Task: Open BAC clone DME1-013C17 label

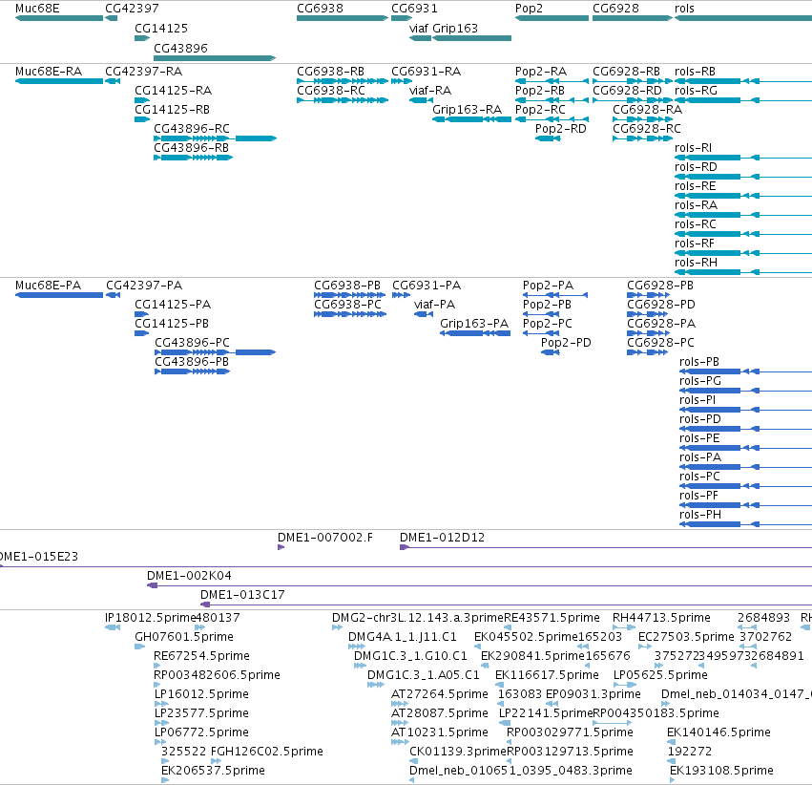Action: (242, 594)
